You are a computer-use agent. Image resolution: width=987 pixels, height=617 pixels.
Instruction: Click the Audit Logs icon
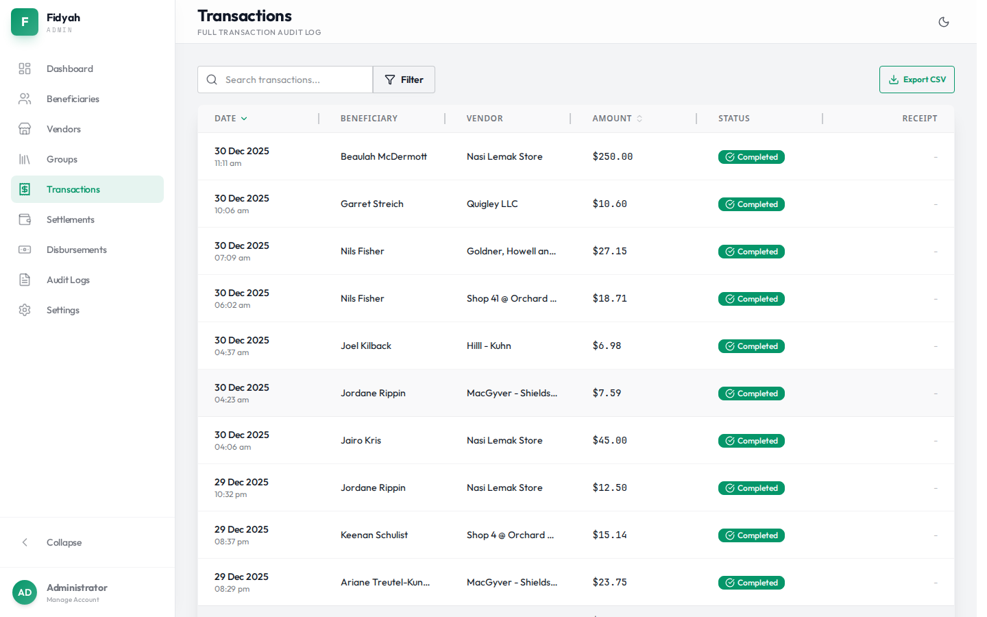coord(25,280)
